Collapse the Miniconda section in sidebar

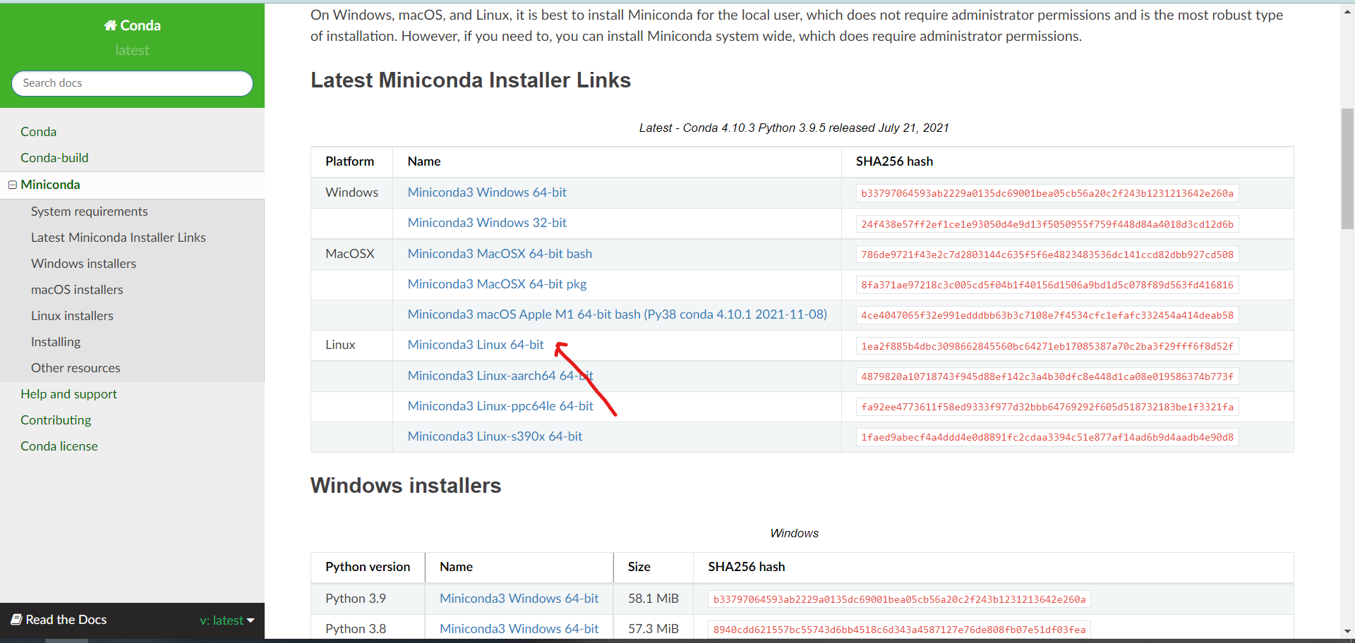point(12,185)
